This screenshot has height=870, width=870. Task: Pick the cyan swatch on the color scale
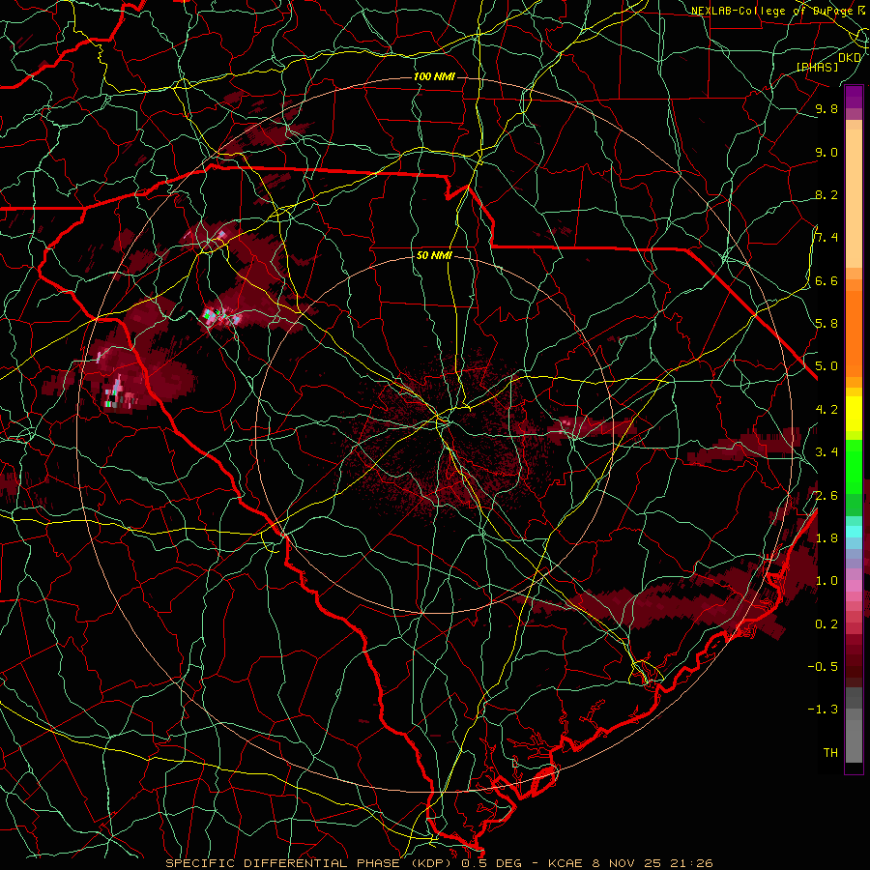coord(854,532)
